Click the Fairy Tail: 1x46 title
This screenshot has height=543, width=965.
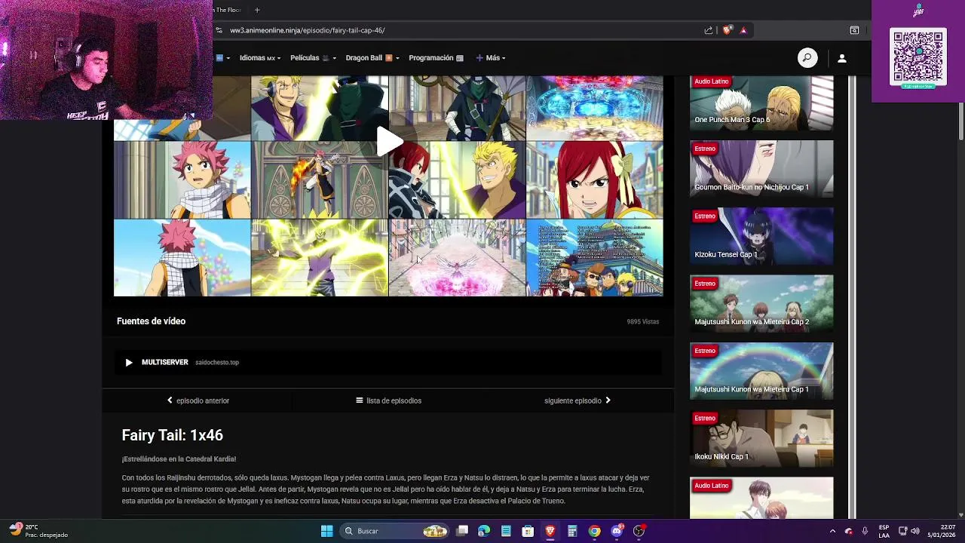coord(173,435)
